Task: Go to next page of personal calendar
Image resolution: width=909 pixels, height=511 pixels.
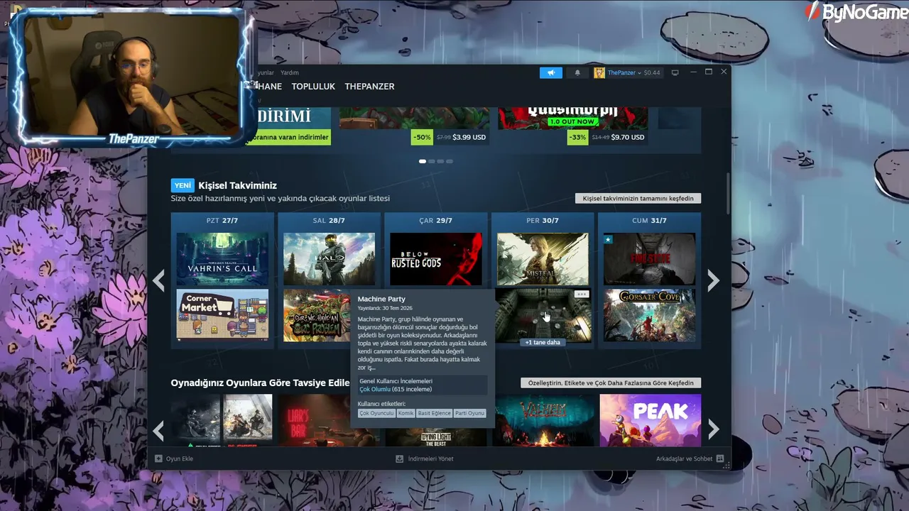Action: click(x=713, y=280)
